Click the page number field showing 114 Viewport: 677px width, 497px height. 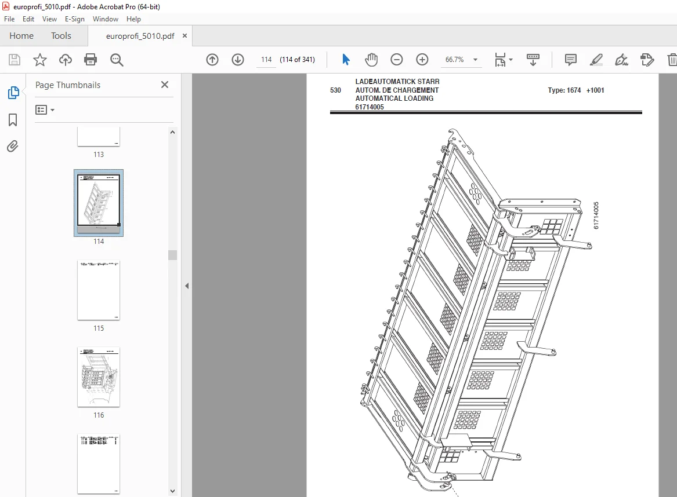[x=266, y=60]
